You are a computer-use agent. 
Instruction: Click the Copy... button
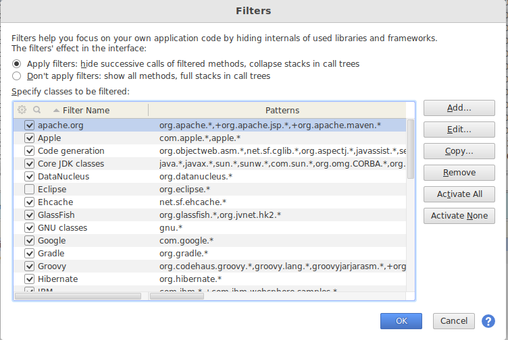(459, 151)
